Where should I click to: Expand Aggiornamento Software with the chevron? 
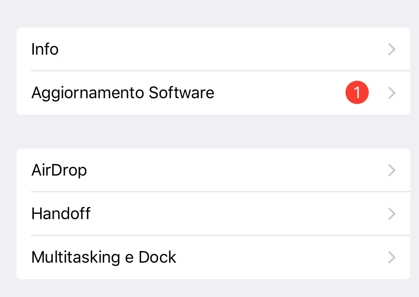pos(391,92)
